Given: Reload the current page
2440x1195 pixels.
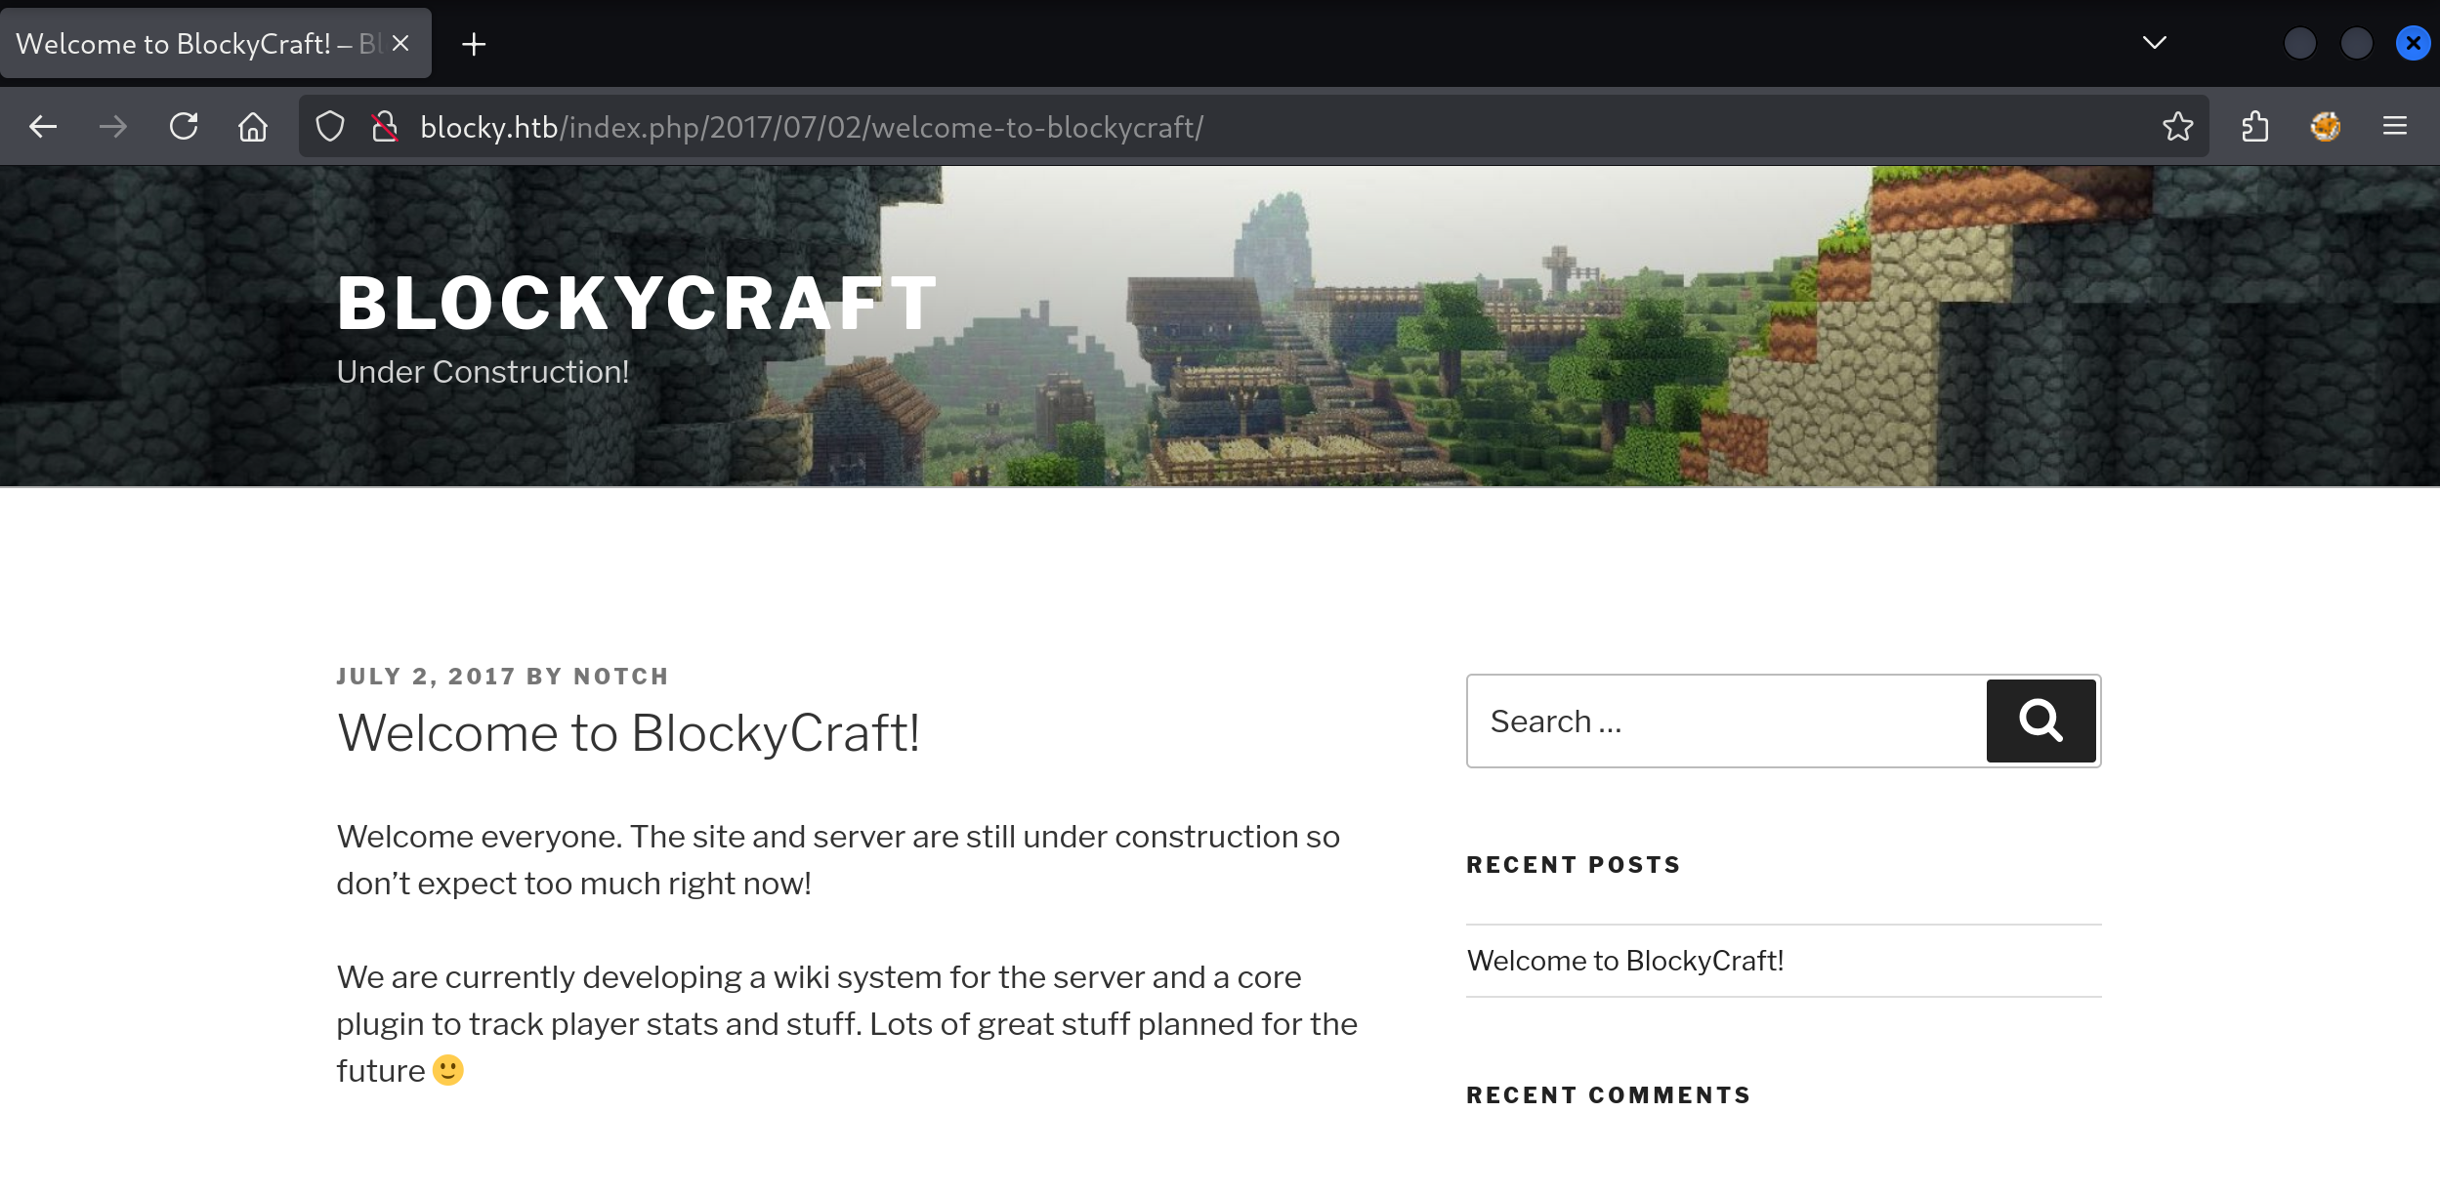Looking at the screenshot, I should (x=184, y=127).
